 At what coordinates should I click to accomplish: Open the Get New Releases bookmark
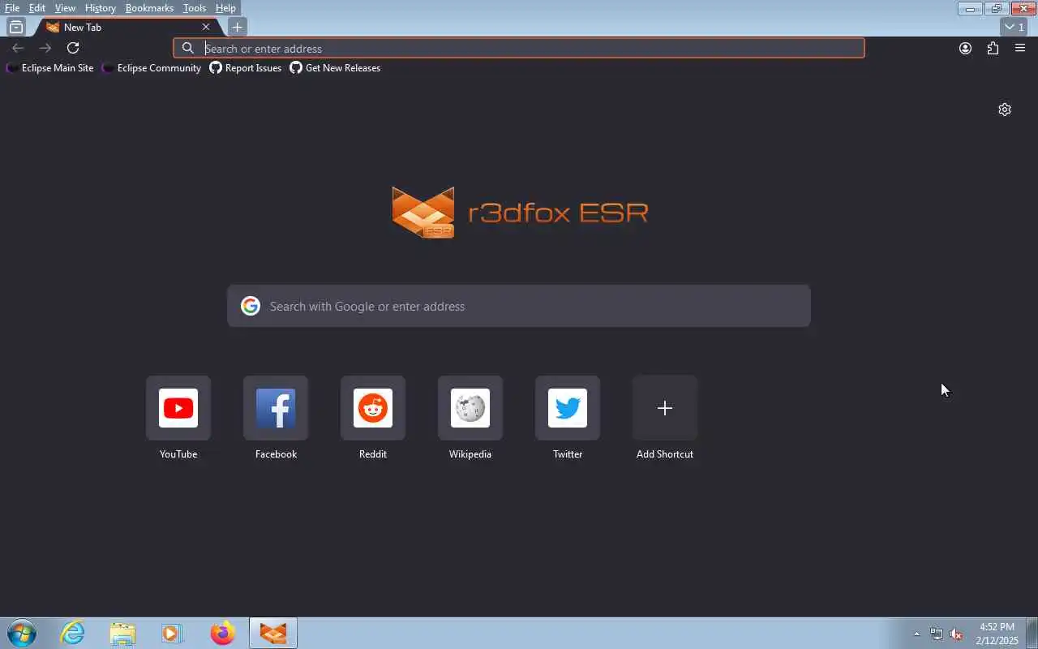tap(335, 68)
